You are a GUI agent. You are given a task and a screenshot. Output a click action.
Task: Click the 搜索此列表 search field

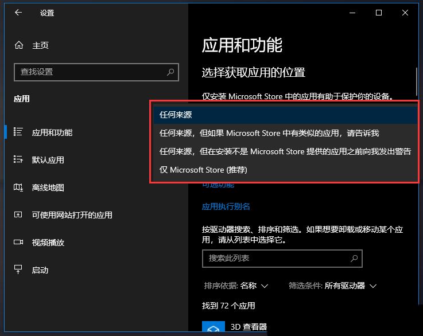(275, 259)
